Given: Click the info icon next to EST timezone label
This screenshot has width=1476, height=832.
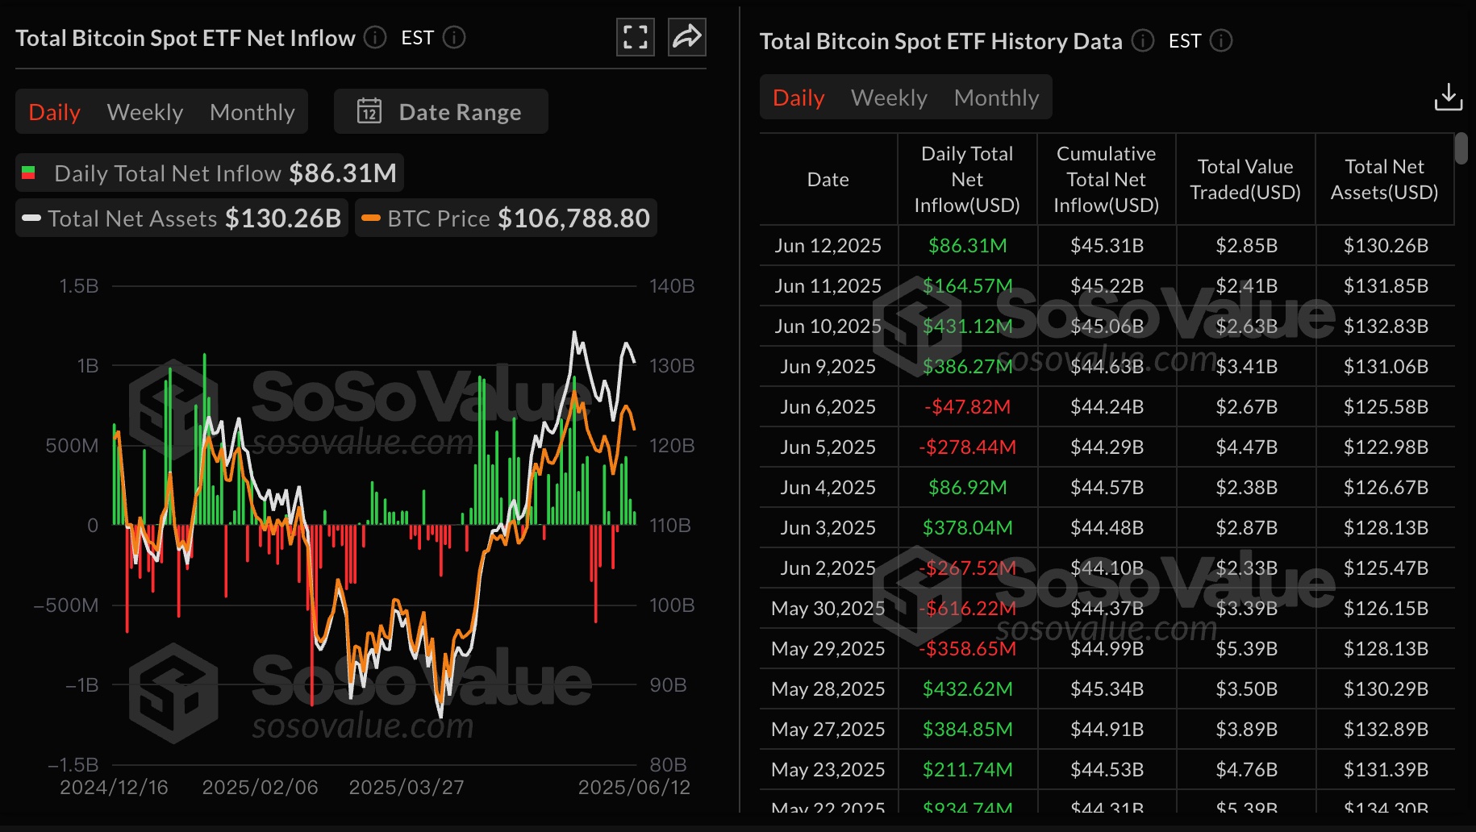Looking at the screenshot, I should coord(454,37).
